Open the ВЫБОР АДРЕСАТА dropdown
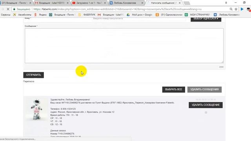Viewport: 251px width, 141px height. [x=206, y=19]
